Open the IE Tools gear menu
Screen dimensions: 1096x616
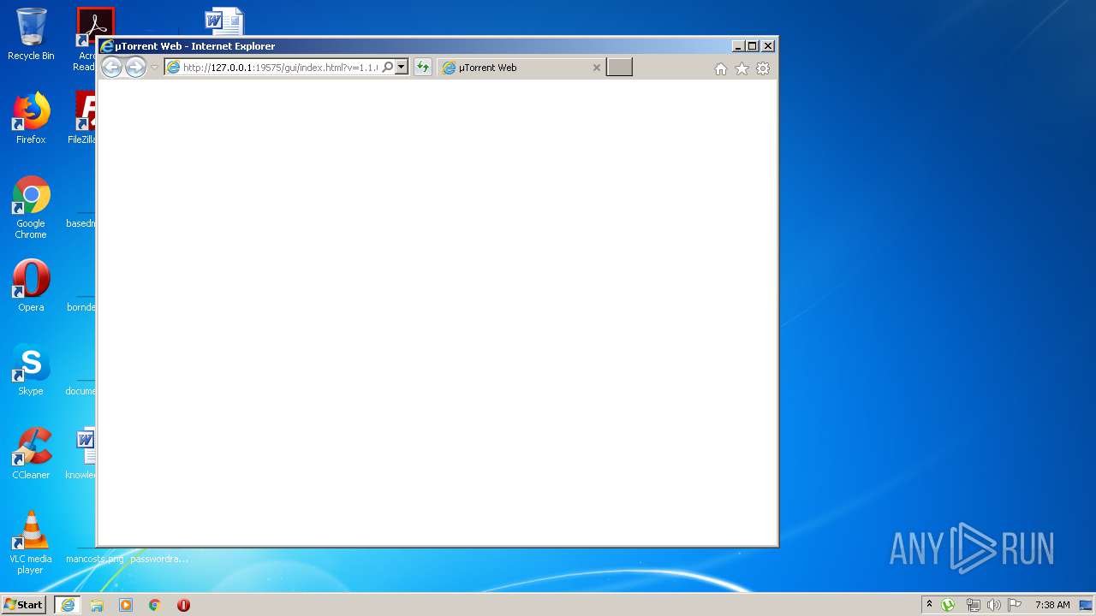coord(763,68)
